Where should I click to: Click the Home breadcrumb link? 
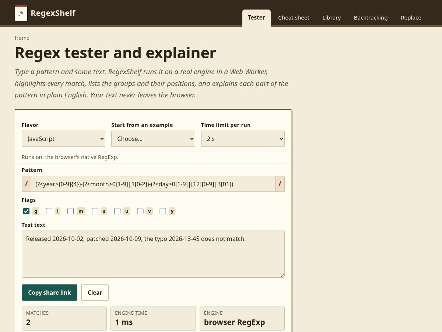click(22, 38)
